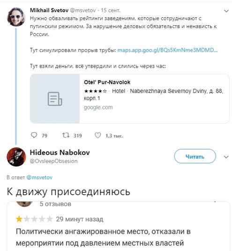Viewport: 232px width, 251px height.
Task: Open Hideous Nabokov's profile avatar
Action: [x=16, y=157]
